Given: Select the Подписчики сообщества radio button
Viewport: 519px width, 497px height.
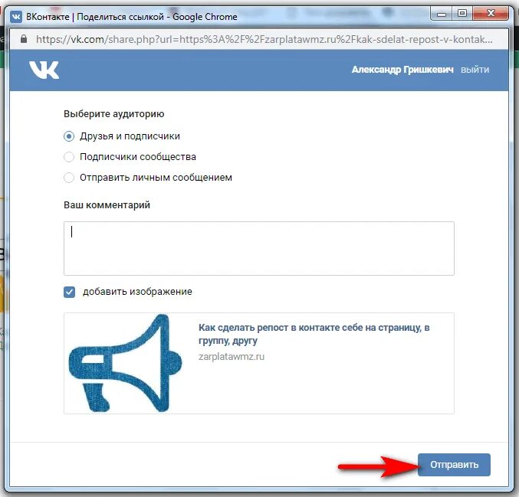Looking at the screenshot, I should 69,157.
